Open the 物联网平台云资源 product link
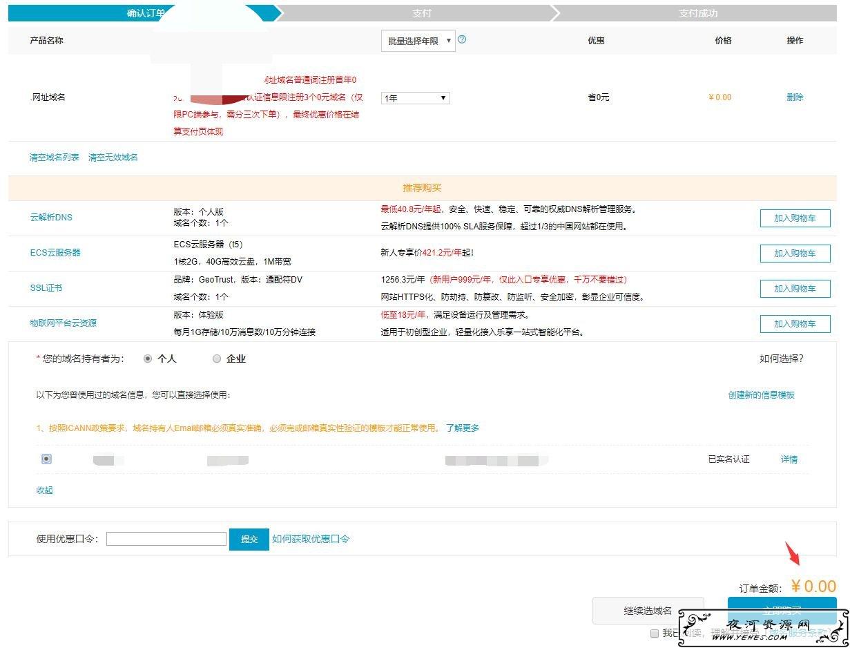Image resolution: width=850 pixels, height=648 pixels. (63, 323)
